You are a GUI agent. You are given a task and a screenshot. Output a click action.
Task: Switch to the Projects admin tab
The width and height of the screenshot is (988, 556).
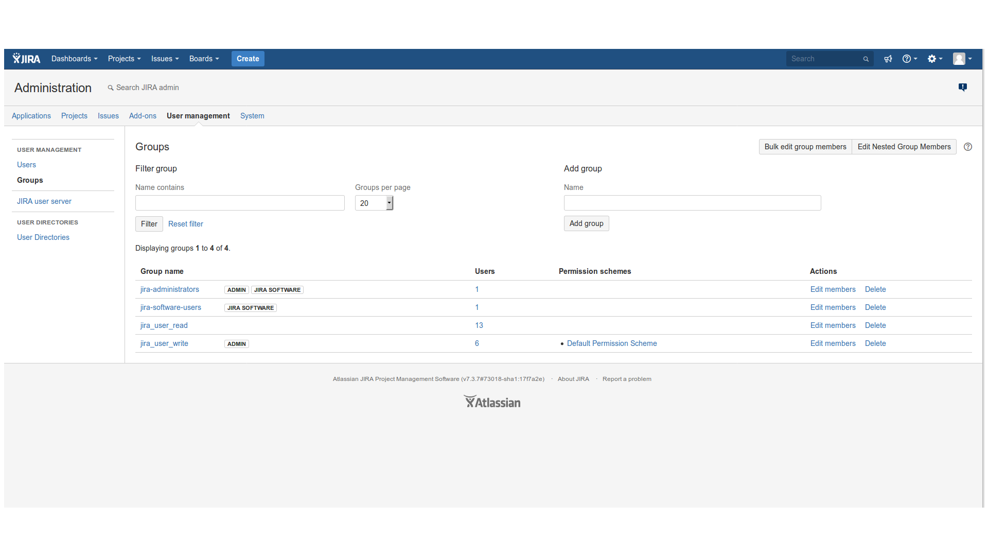pos(74,116)
